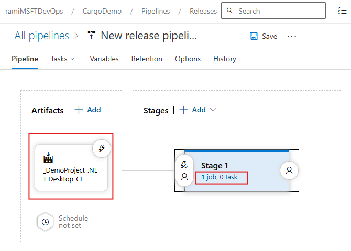Add a new artifact
The width and height of the screenshot is (351, 251).
87,110
